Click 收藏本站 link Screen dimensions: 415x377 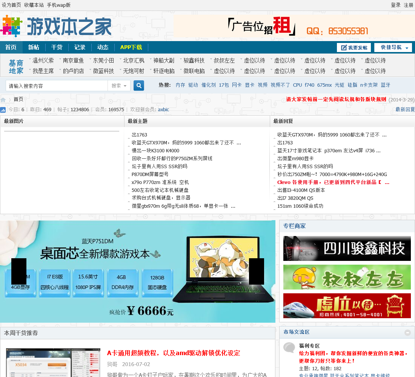[x=34, y=5]
